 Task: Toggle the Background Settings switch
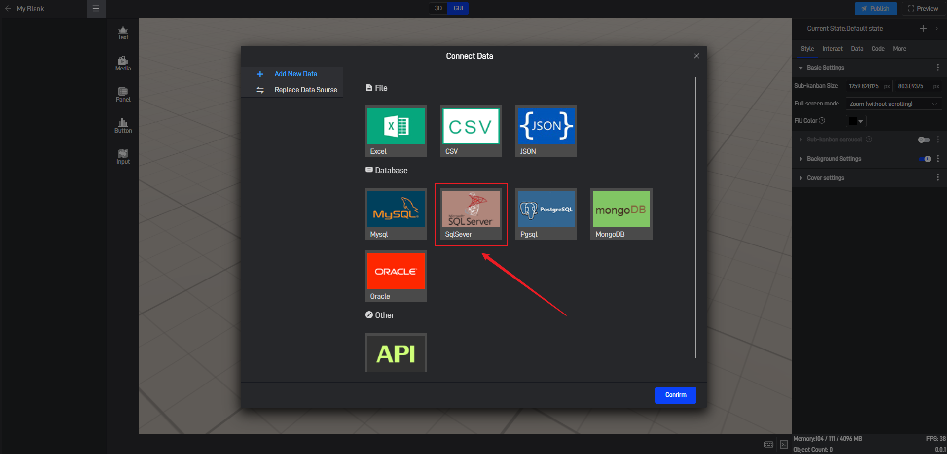click(925, 159)
